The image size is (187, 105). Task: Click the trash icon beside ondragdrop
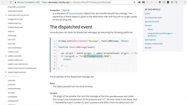(x=6, y=76)
